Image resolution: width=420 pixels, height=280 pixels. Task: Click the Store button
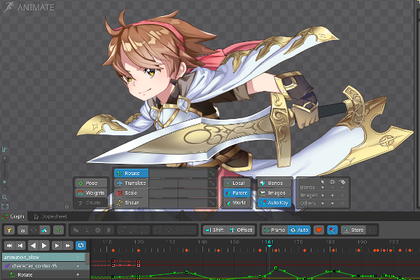pyautogui.click(x=353, y=230)
